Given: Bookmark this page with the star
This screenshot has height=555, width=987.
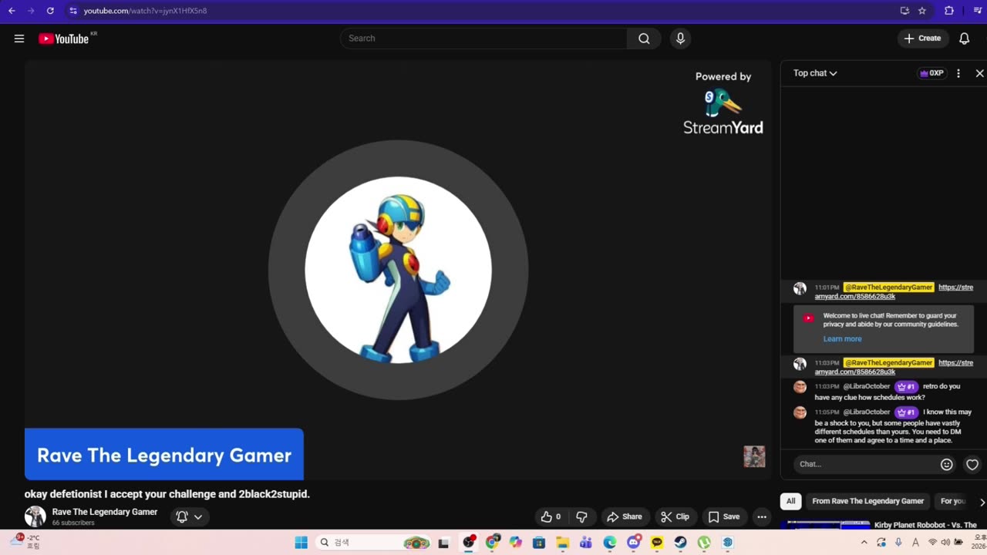Looking at the screenshot, I should [x=922, y=11].
